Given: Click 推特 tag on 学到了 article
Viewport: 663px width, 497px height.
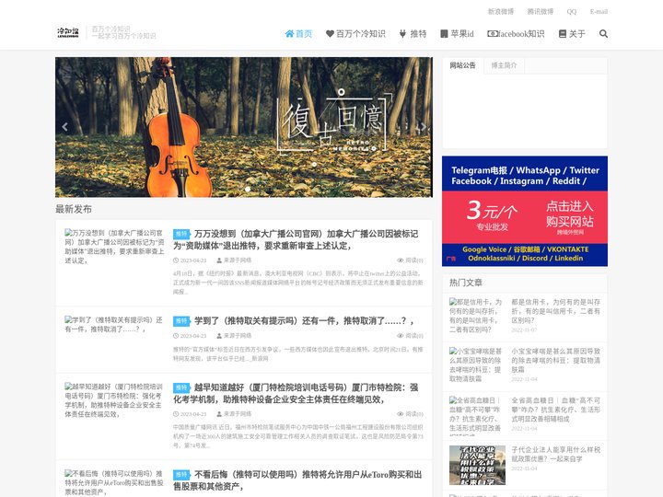Looking at the screenshot, I should coord(181,321).
